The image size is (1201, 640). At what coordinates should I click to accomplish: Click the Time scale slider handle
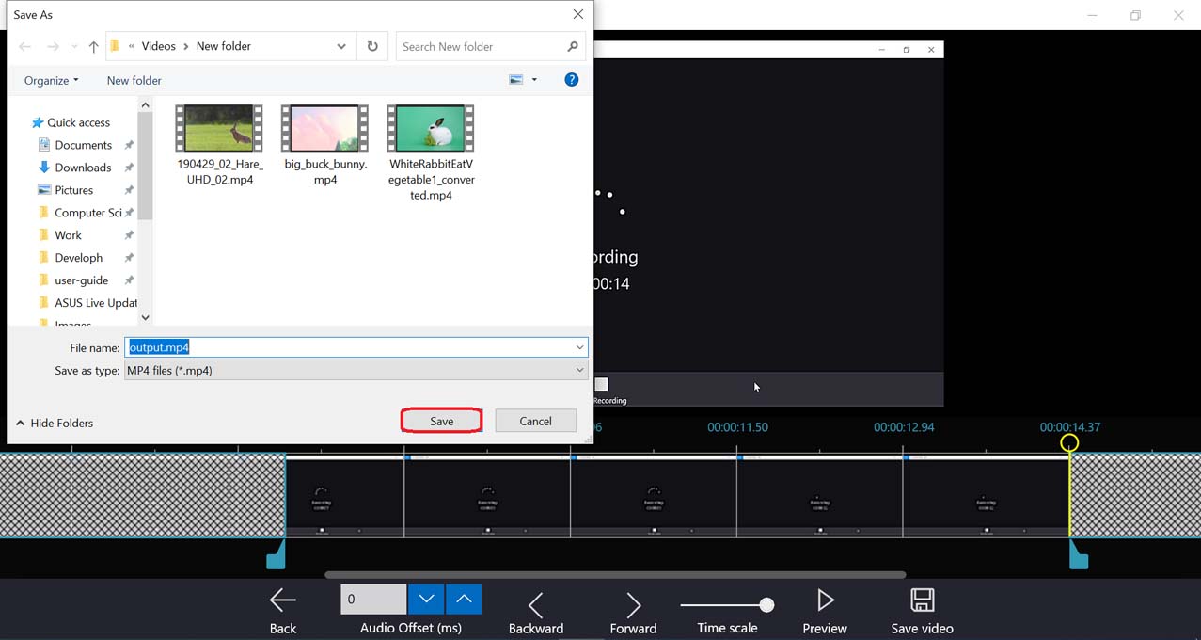pos(766,605)
